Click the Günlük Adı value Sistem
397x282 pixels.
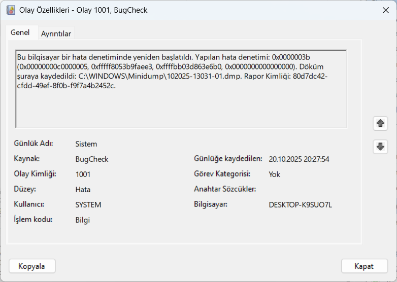86,144
